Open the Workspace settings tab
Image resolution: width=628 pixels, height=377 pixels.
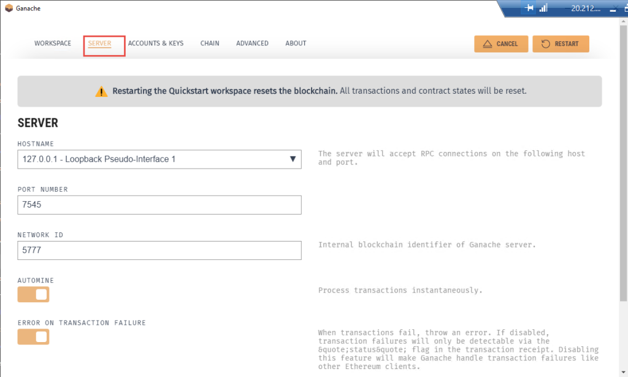pyautogui.click(x=53, y=44)
